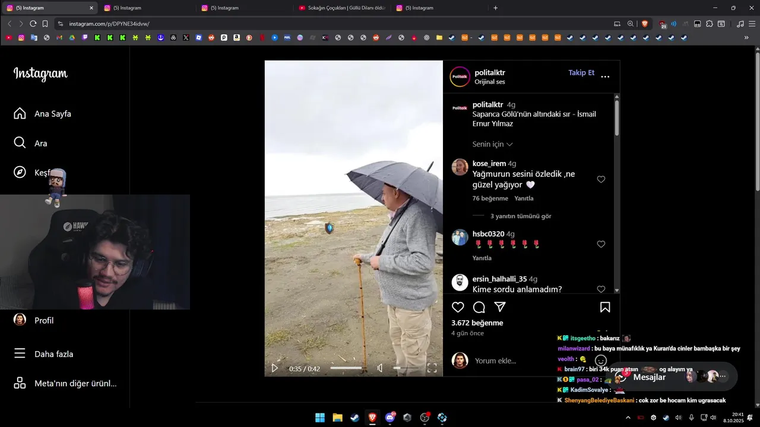The image size is (760, 427).
Task: Follow politalktr with Takip Et
Action: (581, 72)
